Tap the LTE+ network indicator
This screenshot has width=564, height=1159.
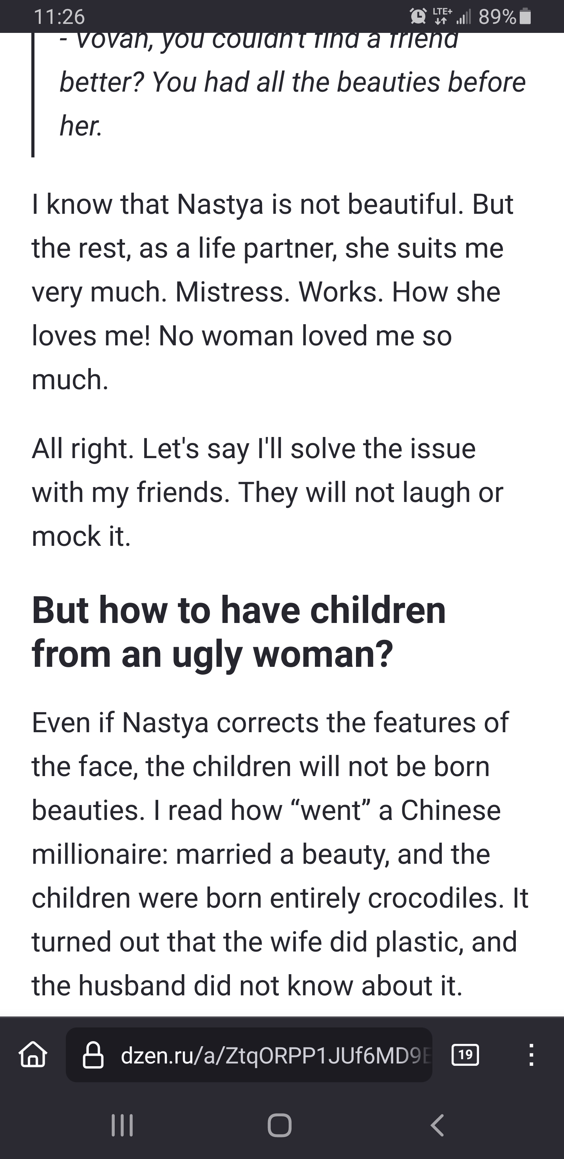point(443,16)
